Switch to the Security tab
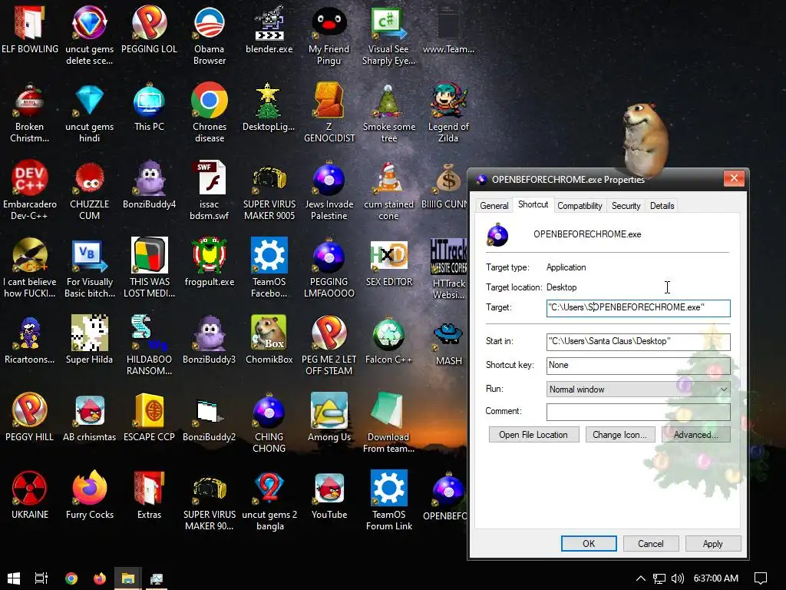Viewport: 786px width, 590px height. tap(626, 206)
